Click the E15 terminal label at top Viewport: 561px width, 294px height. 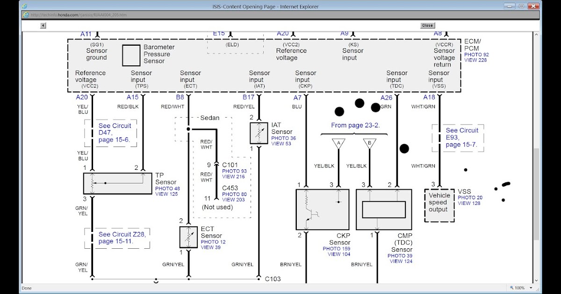219,34
